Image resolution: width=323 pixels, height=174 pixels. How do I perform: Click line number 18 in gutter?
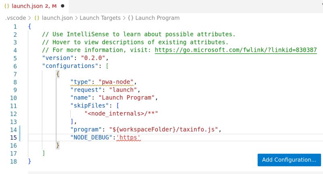click(14, 161)
